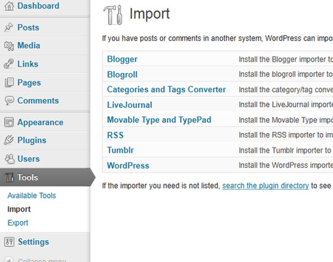This screenshot has width=333, height=262.
Task: Go to the Plugins menu
Action: 32,140
